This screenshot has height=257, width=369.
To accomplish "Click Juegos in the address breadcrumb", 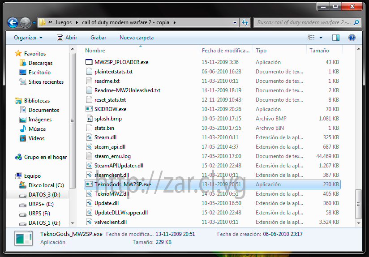I will (x=64, y=22).
